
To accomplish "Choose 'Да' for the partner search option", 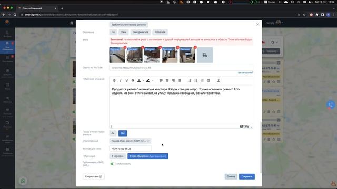I will tap(113, 133).
